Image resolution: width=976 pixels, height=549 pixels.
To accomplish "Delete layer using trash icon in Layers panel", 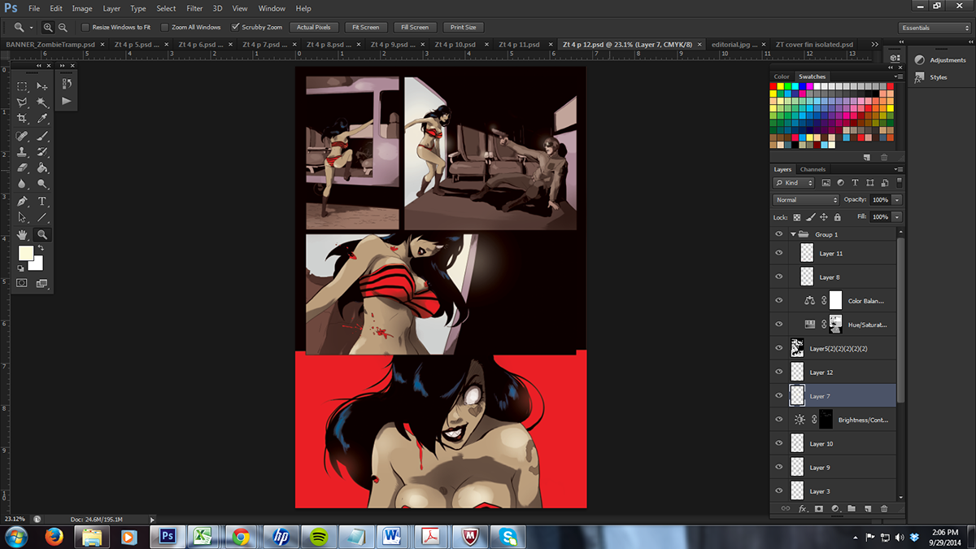I will tap(884, 508).
